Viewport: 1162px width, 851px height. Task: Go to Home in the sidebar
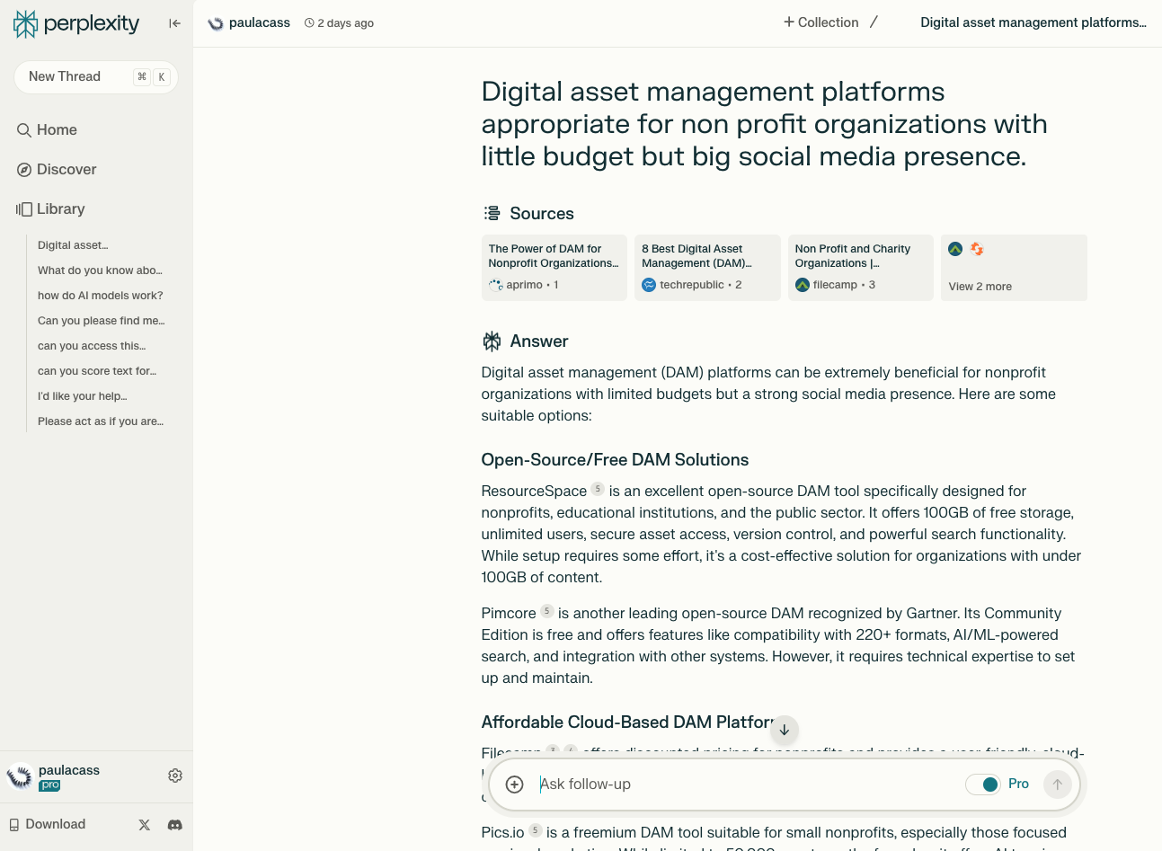[47, 130]
